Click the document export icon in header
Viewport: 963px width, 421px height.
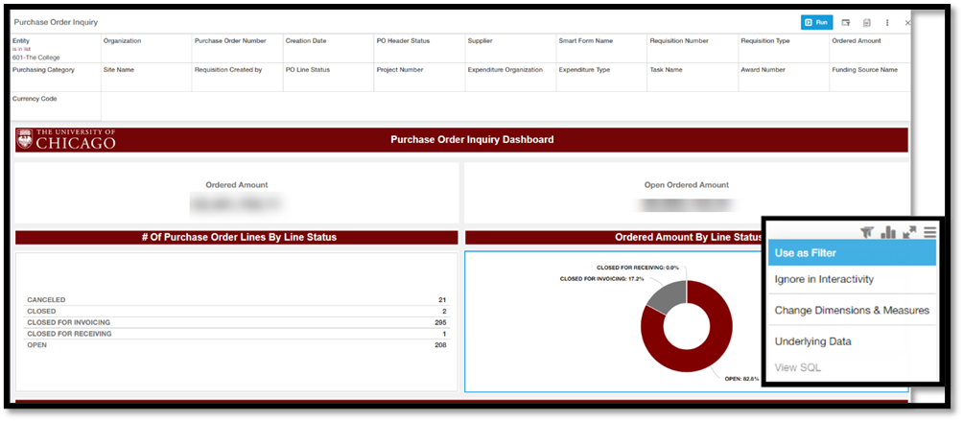tap(866, 23)
